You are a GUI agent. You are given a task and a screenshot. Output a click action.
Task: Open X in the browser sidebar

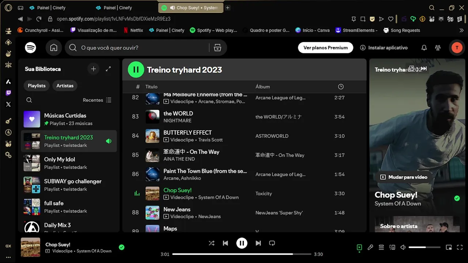point(8,104)
